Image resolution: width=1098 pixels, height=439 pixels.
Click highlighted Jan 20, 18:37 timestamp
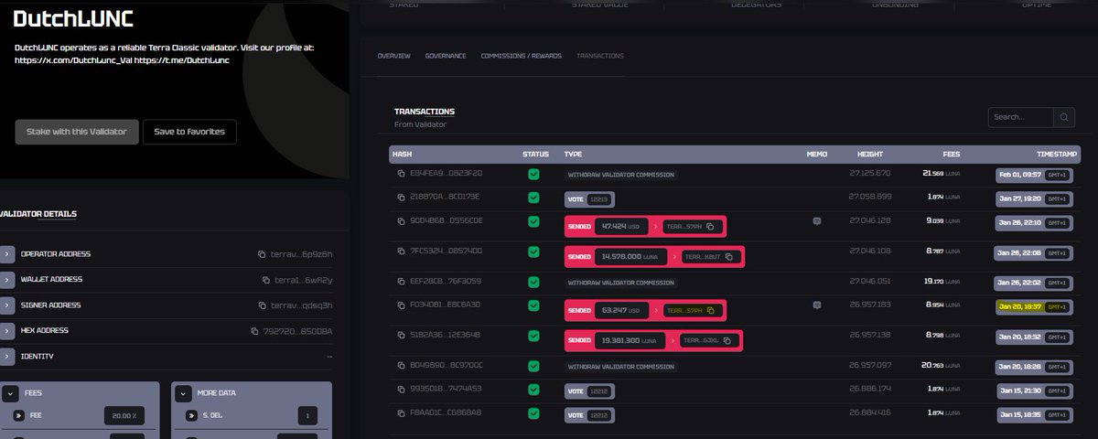point(1032,306)
